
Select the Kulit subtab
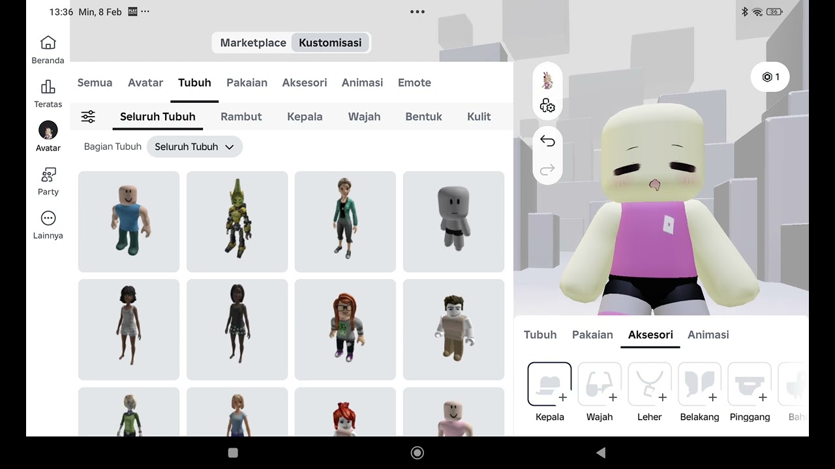pos(479,117)
